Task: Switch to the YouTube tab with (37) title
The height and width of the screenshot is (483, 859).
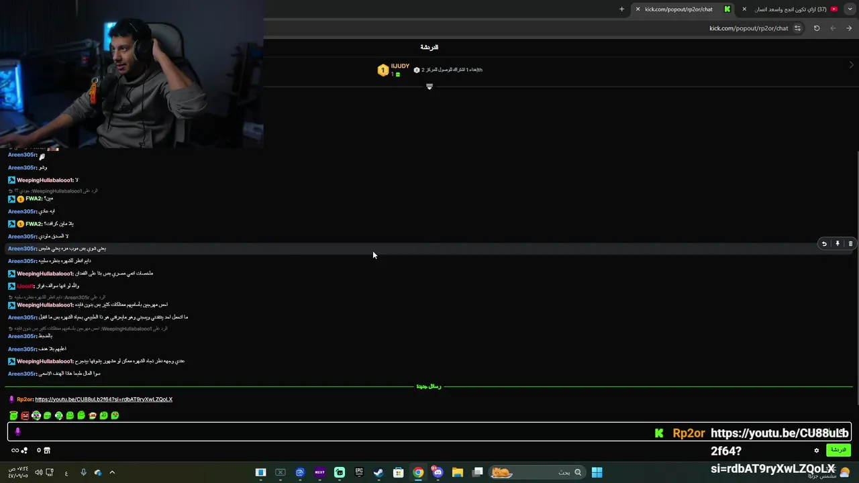Action: click(x=791, y=9)
